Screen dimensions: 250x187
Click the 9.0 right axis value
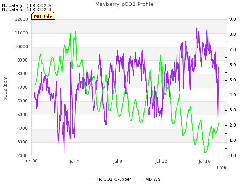232,19
